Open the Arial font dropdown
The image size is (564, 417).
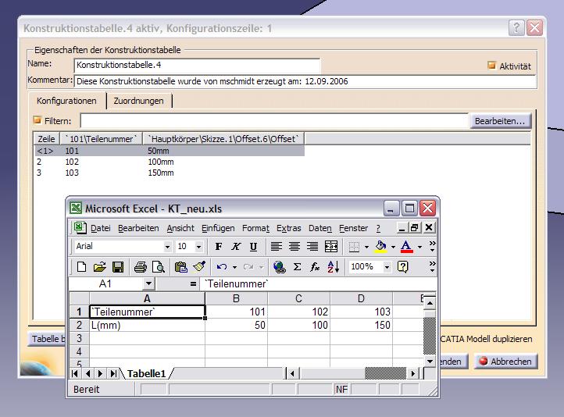point(167,247)
